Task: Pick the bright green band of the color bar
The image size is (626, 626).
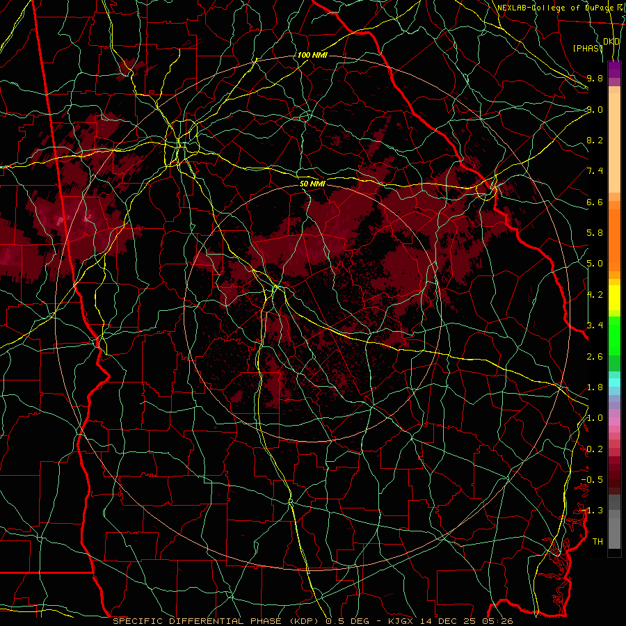Action: tap(614, 335)
